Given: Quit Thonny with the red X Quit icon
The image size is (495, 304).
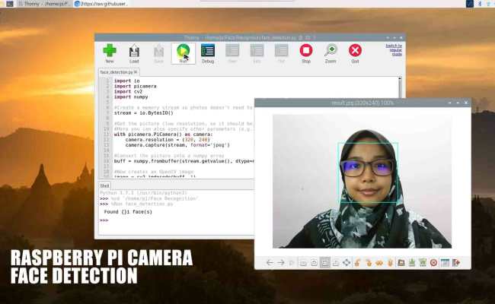Looking at the screenshot, I should tap(355, 53).
